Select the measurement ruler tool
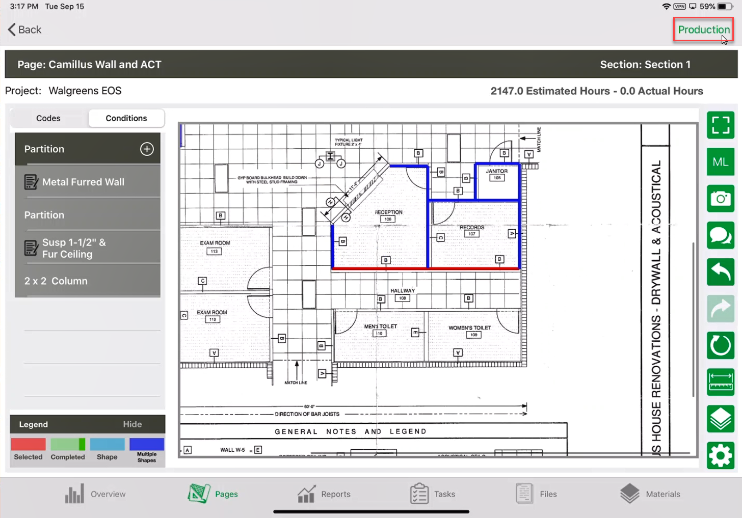Viewport: 742px width, 518px height. click(x=720, y=382)
